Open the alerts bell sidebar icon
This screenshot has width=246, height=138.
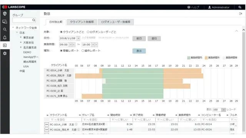(5, 38)
